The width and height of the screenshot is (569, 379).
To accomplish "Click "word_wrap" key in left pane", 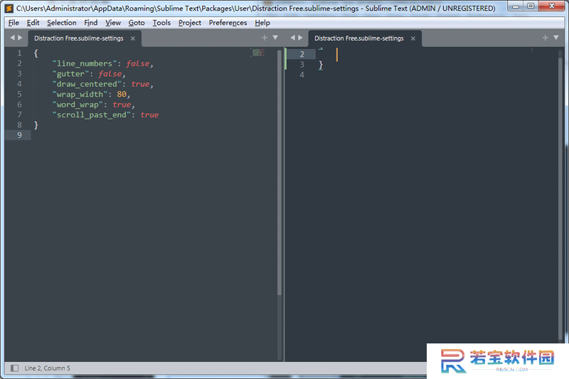I will 78,105.
